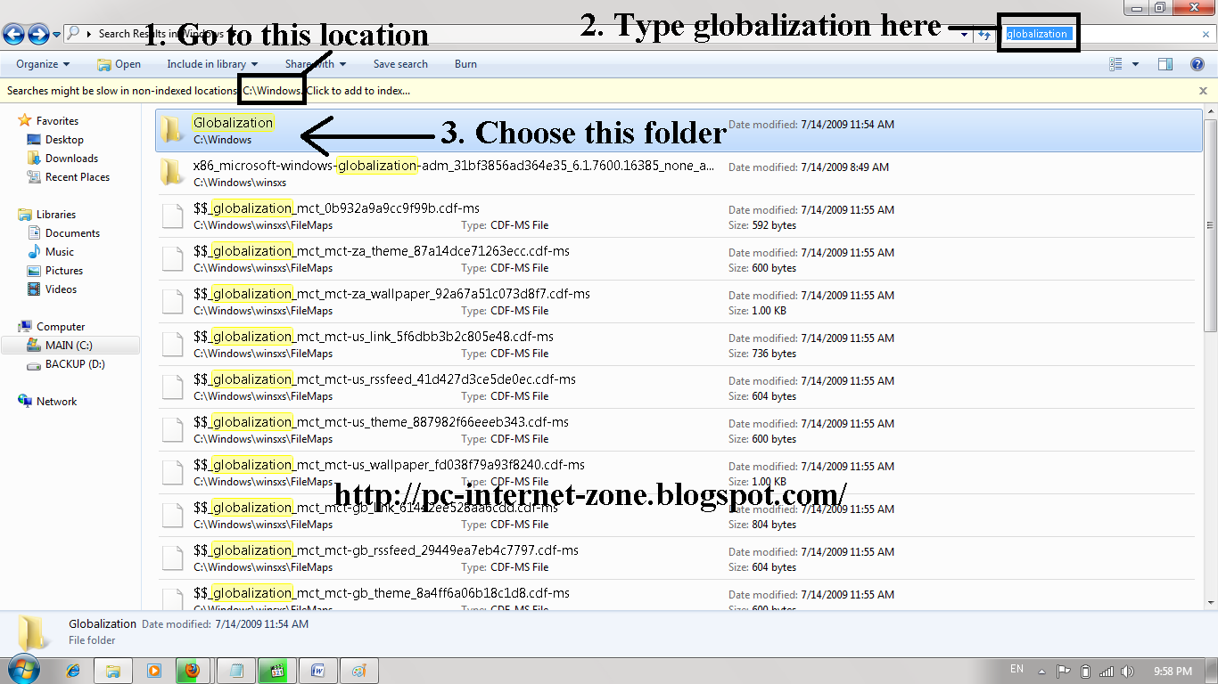Open the Music library
1218x684 pixels.
click(x=59, y=252)
